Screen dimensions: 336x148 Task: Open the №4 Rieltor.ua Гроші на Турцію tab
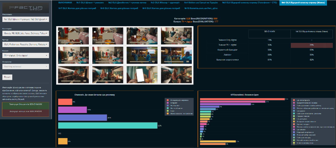(x=201, y=3)
